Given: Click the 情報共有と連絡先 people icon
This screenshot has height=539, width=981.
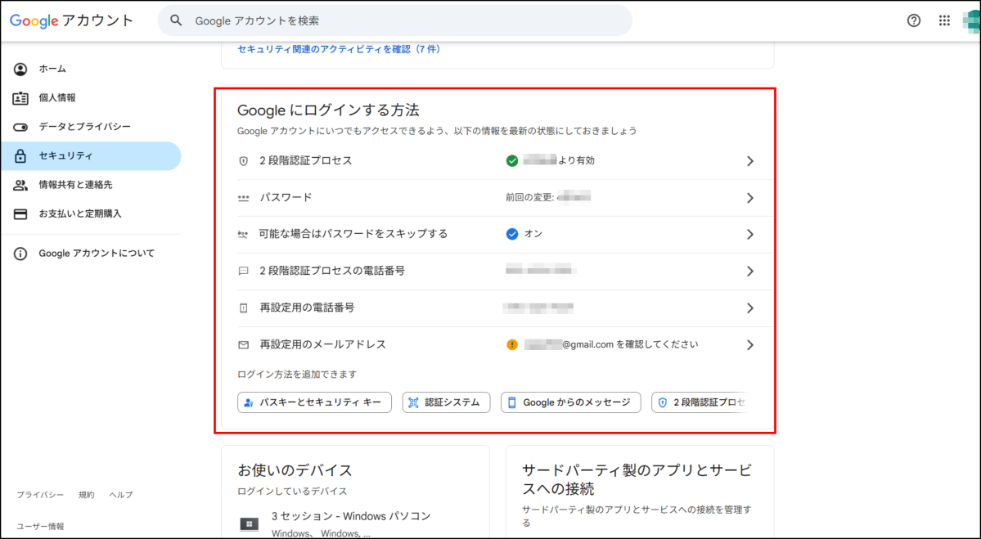Looking at the screenshot, I should click(x=20, y=185).
